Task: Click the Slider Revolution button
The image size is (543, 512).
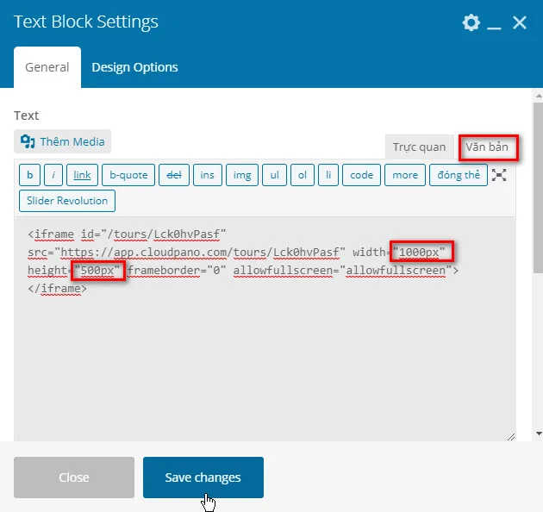Action: coord(67,201)
